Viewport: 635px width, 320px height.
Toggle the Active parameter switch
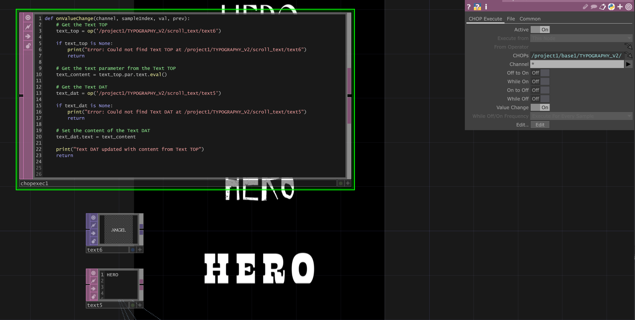tap(540, 30)
